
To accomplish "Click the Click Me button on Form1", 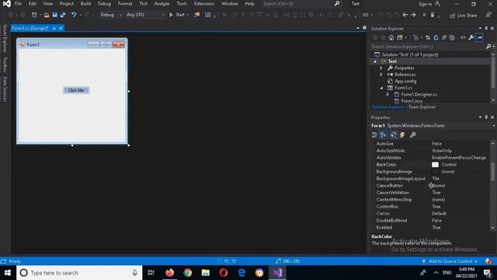I will click(76, 90).
